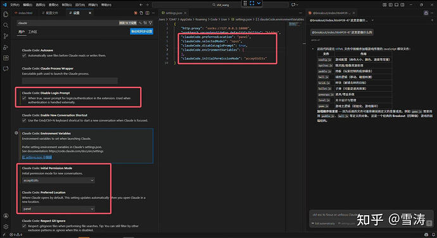Open the Accounts icon in activity bar
Viewport: 437px width, 238px height.
[6, 216]
